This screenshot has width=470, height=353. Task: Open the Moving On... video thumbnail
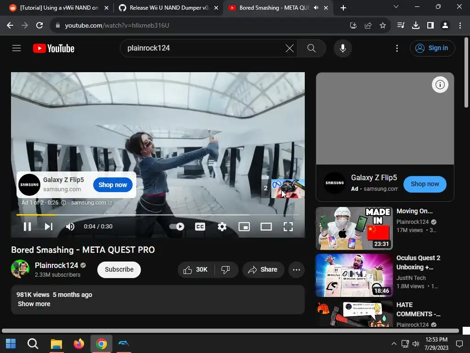(354, 228)
